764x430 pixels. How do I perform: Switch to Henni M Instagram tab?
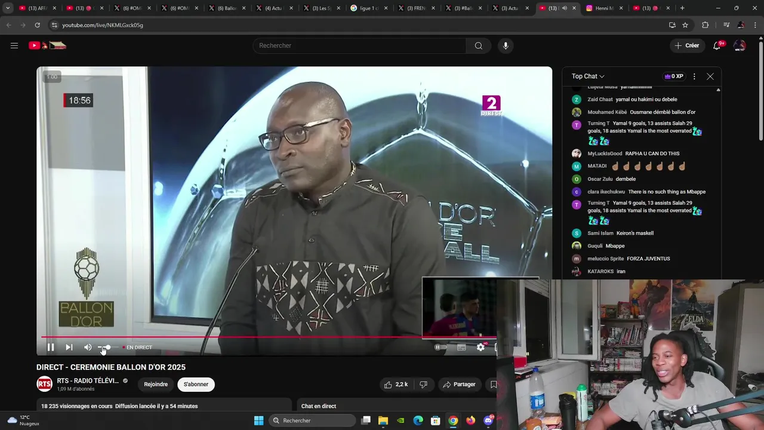[x=603, y=8]
